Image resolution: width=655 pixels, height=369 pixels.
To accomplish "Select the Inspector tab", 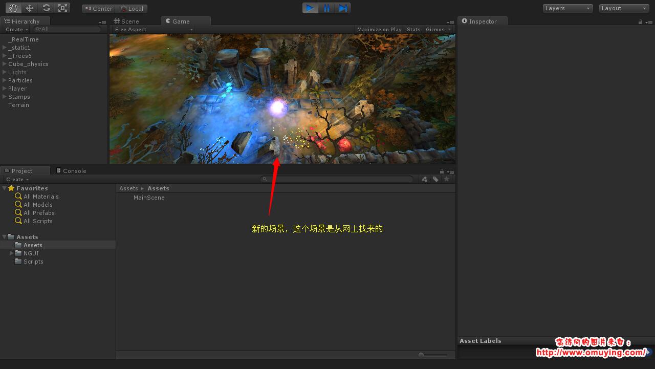I will pyautogui.click(x=483, y=21).
